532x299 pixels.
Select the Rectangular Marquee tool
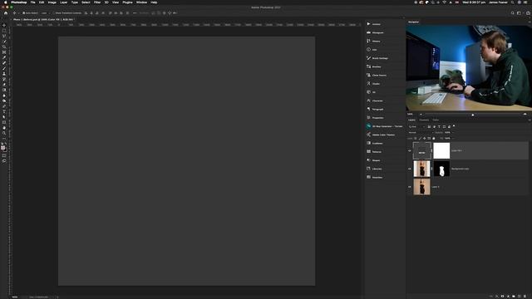tap(4, 31)
